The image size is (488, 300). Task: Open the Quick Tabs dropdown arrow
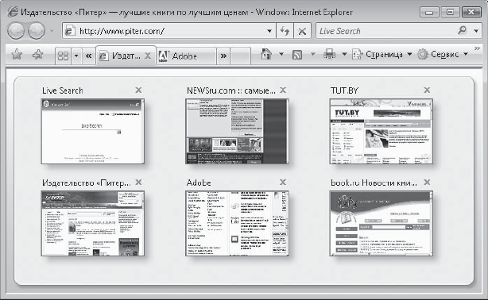pos(76,56)
